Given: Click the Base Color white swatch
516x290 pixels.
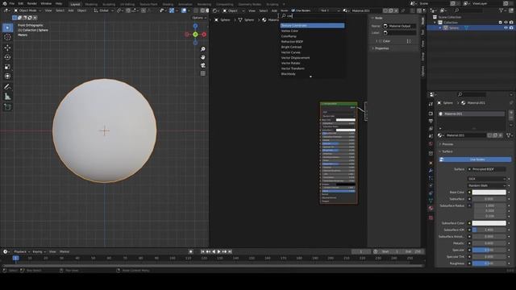Looking at the screenshot, I should pos(489,193).
